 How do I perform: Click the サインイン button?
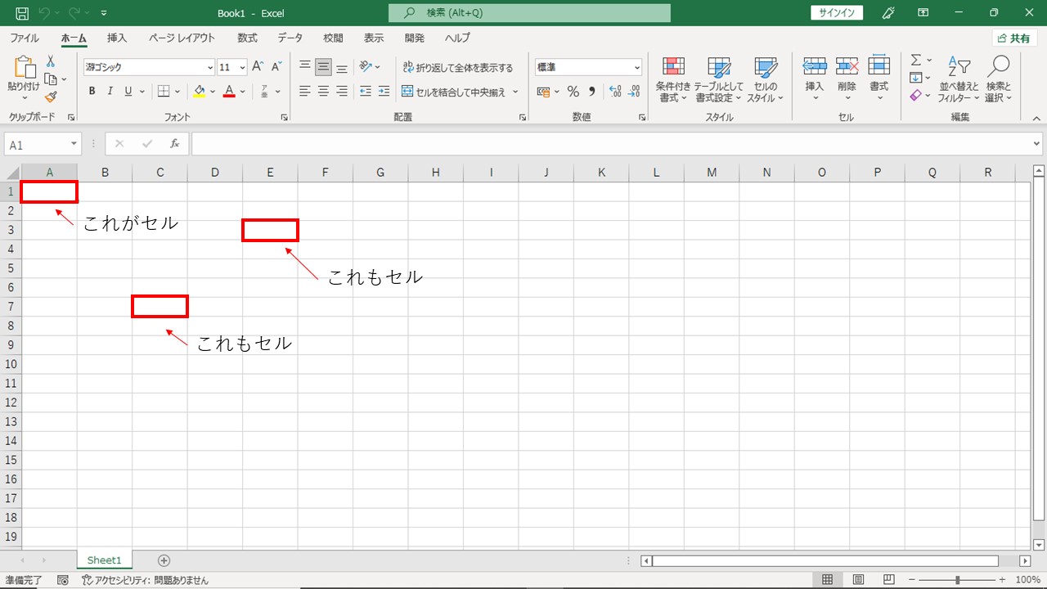click(x=836, y=13)
